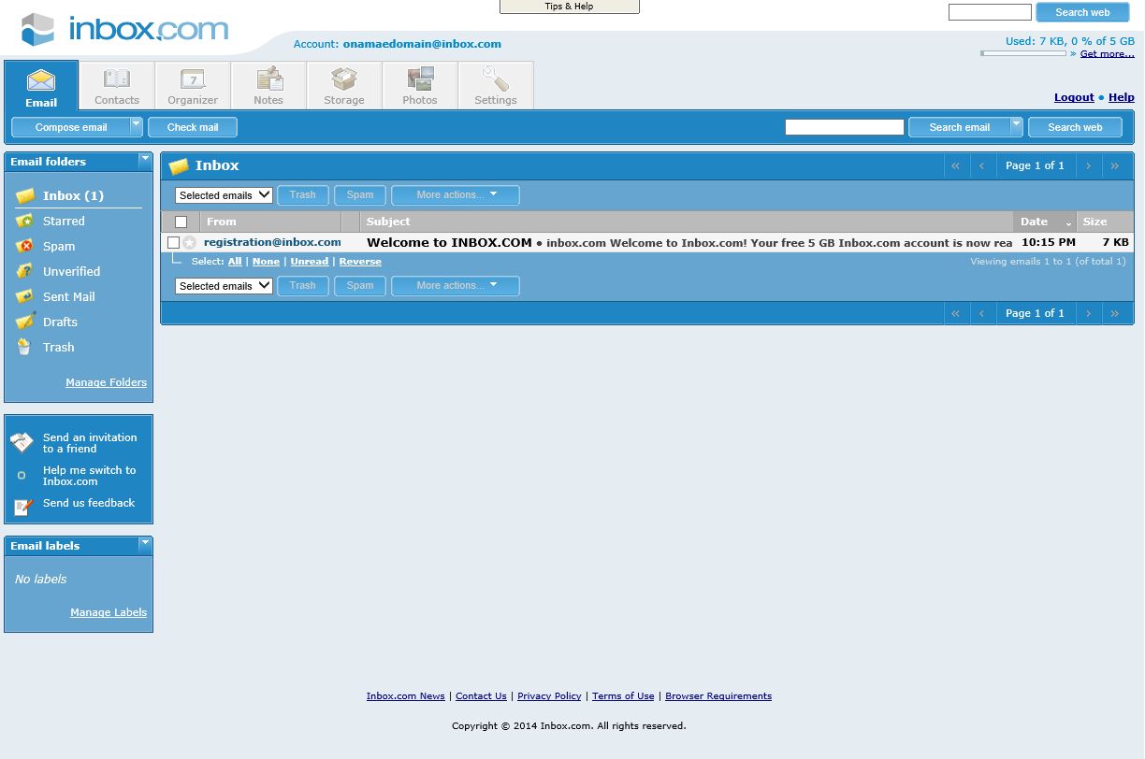Open the Contacts address book icon
The height and width of the screenshot is (759, 1145).
pyautogui.click(x=117, y=79)
